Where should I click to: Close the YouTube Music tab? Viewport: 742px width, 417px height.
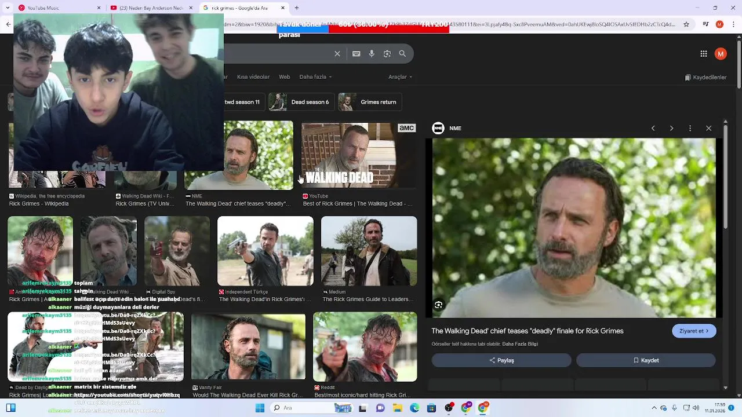pyautogui.click(x=99, y=8)
